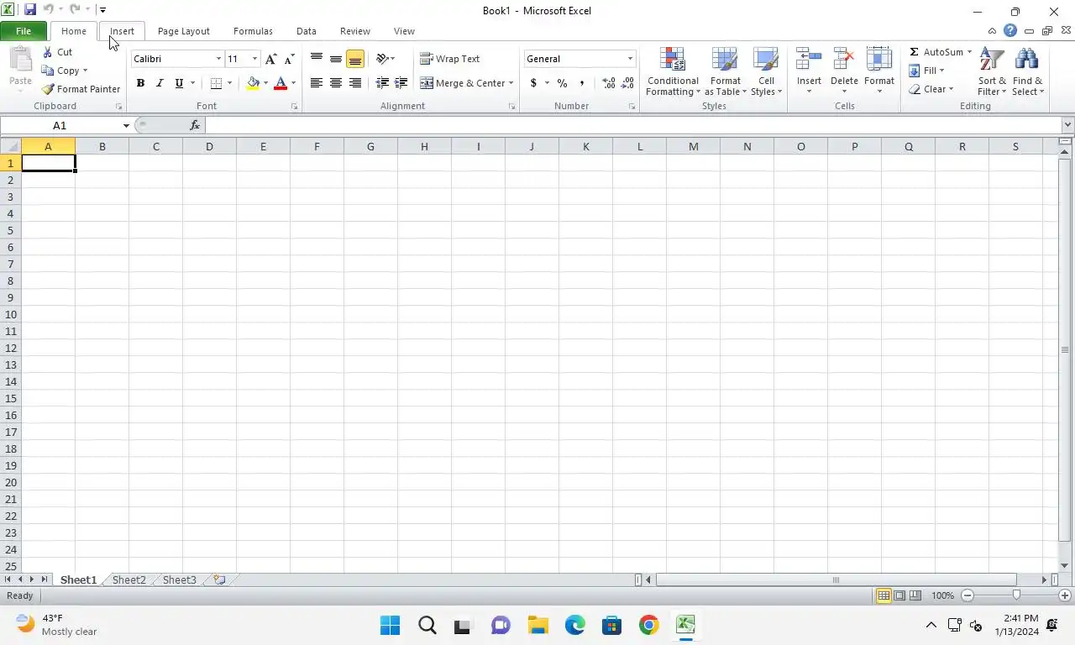Apply comma style number format
1075x645 pixels.
pyautogui.click(x=582, y=83)
